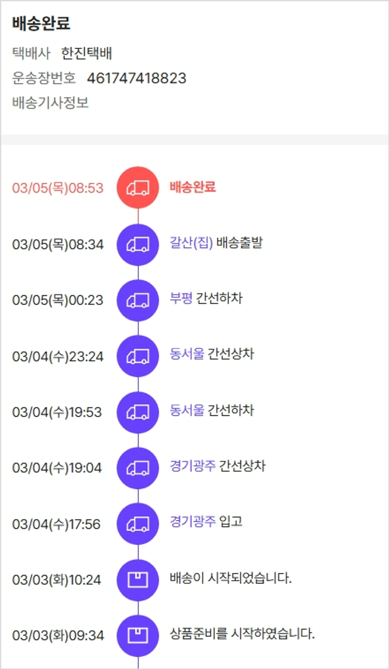This screenshot has width=389, height=669.
Task: Click the box icon beside 상품준비를 시작하였습니다
Action: pos(138,635)
